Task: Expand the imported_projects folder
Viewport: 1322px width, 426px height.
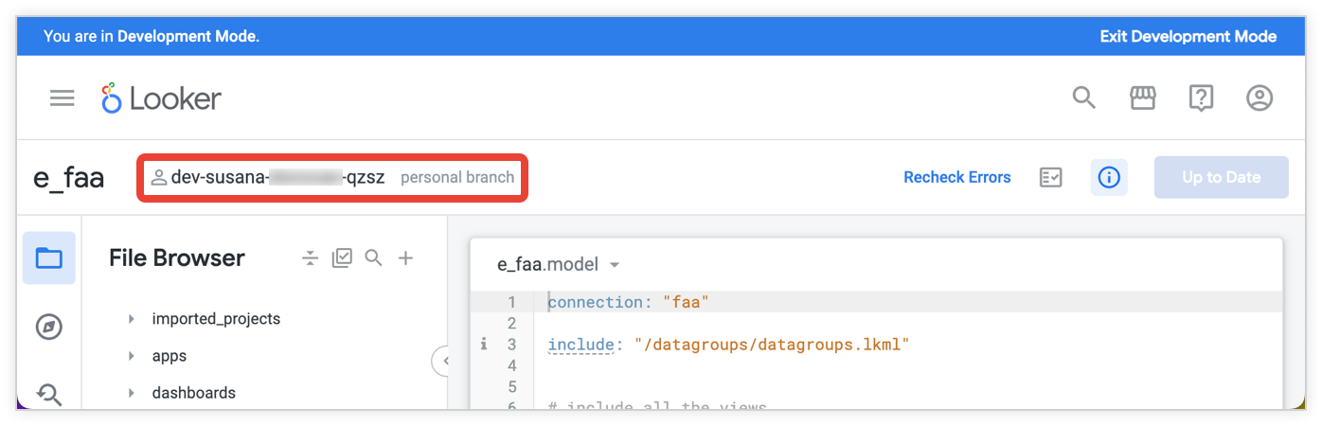Action: pos(132,319)
